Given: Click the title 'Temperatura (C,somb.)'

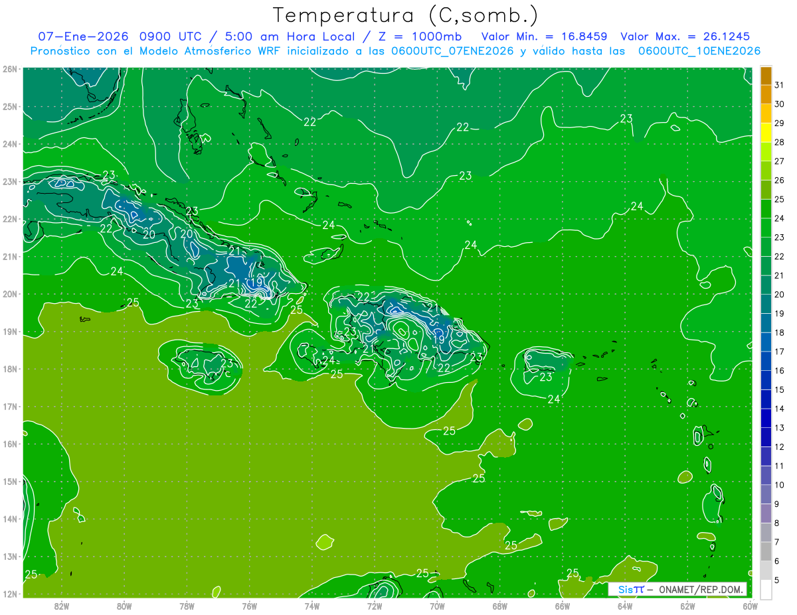Looking at the screenshot, I should (405, 15).
